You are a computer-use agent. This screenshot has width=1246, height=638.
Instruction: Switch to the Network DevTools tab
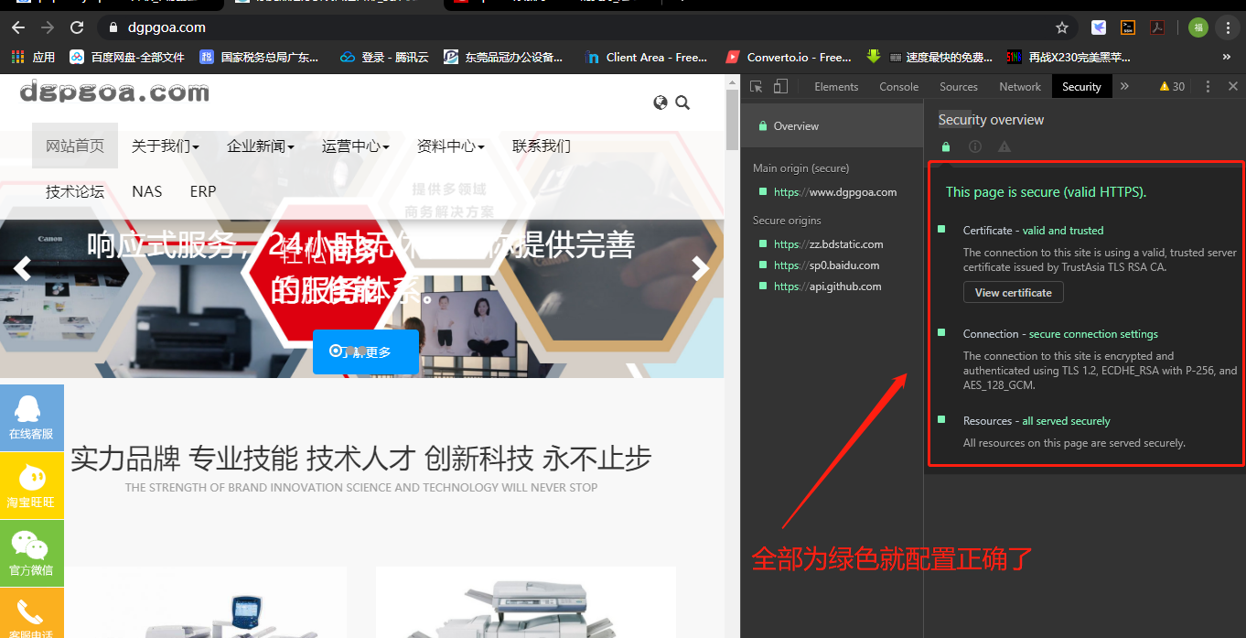point(1020,86)
